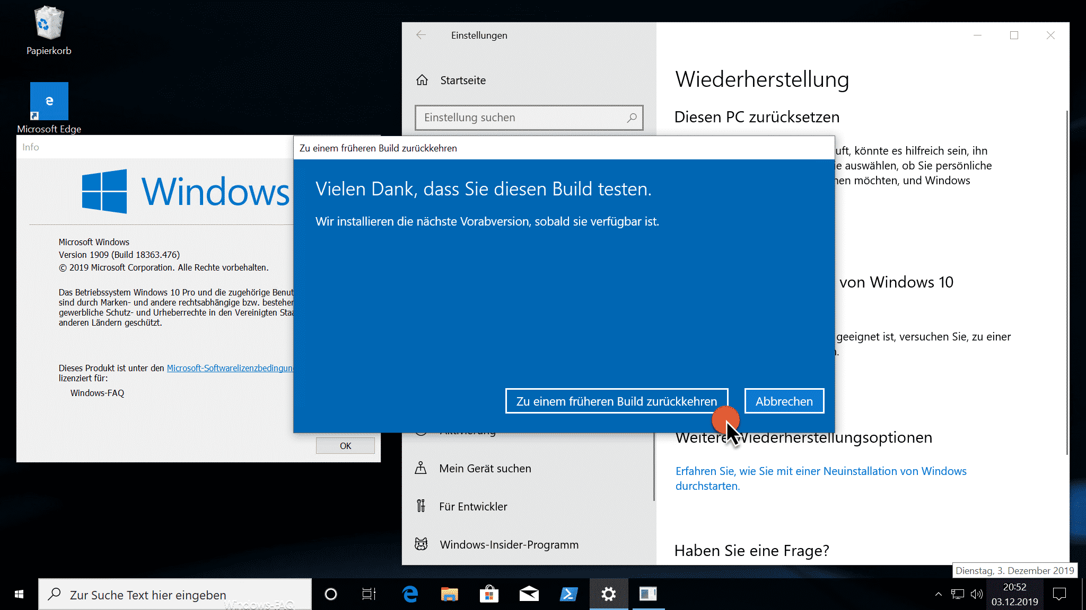Viewport: 1086px width, 610px height.
Task: Click the rollback dialog title bar
Action: pyautogui.click(x=564, y=148)
